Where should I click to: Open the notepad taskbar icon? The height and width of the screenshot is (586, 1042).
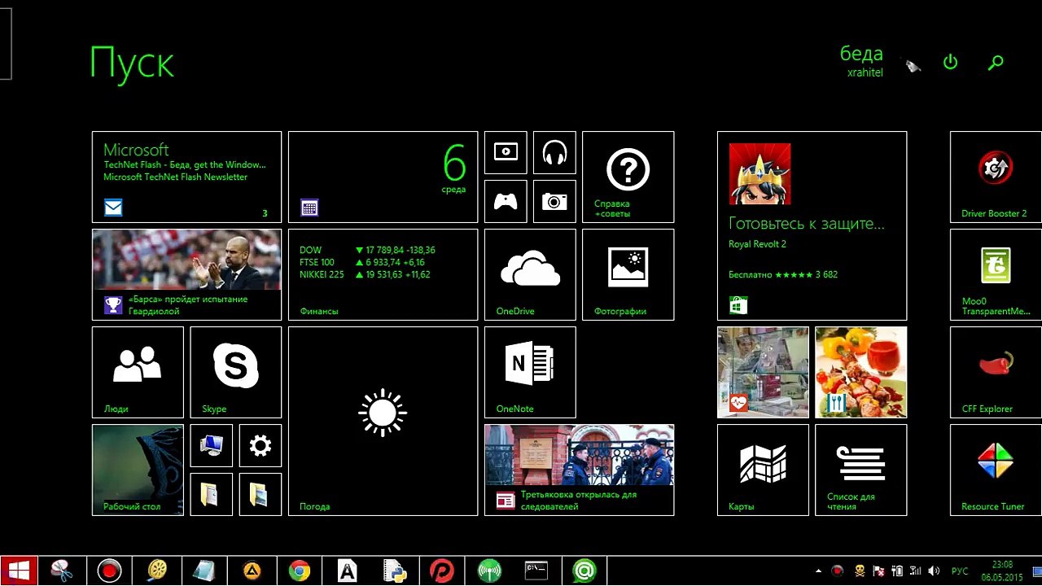pyautogui.click(x=204, y=571)
